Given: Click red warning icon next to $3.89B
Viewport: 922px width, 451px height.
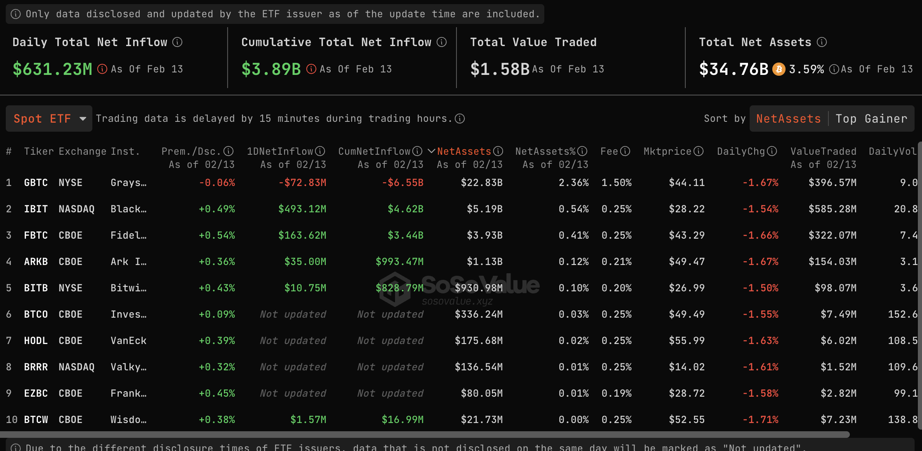Looking at the screenshot, I should coord(311,69).
